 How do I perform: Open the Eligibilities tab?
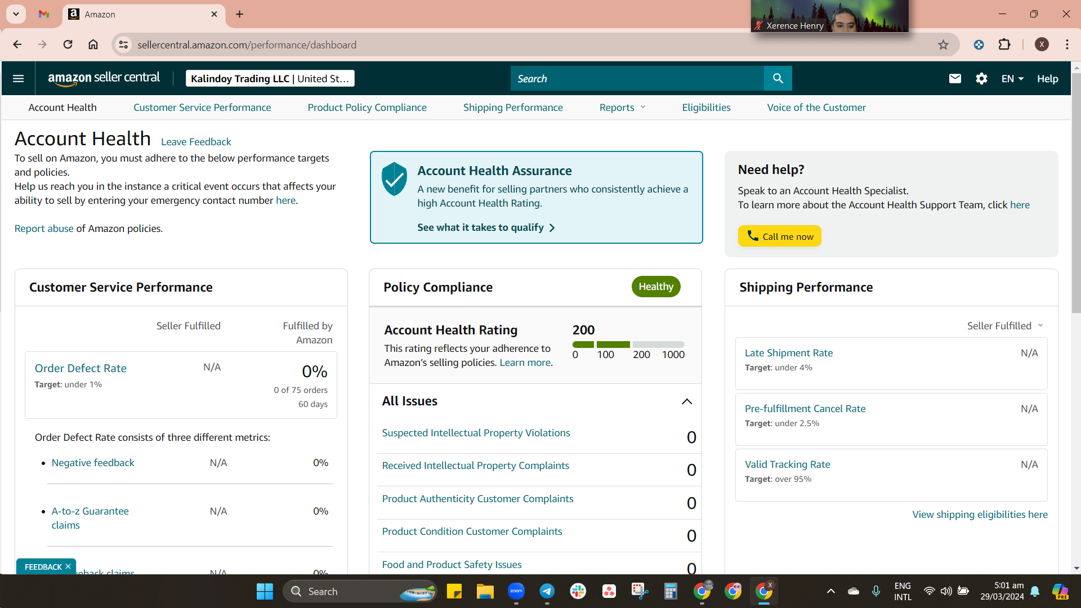tap(706, 108)
